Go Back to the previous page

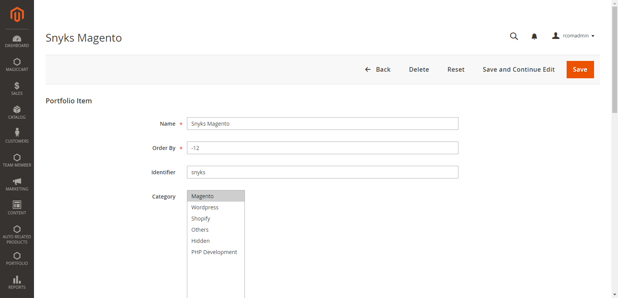pyautogui.click(x=378, y=69)
